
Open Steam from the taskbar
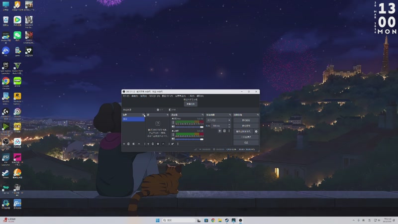click(227, 220)
